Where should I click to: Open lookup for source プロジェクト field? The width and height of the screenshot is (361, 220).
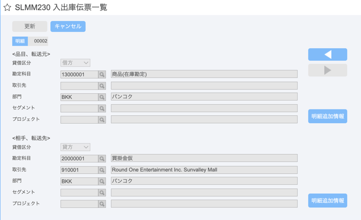click(102, 119)
